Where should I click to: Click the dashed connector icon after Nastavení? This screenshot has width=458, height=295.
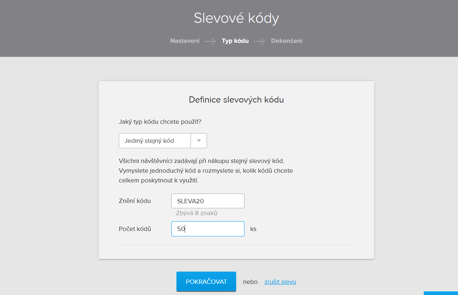[210, 41]
